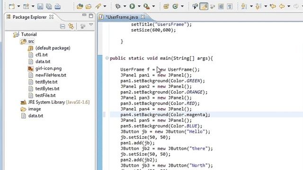This screenshot has height=170, width=303.
Task: Open the Package Explorer view menu triangle
Action: point(91,25)
